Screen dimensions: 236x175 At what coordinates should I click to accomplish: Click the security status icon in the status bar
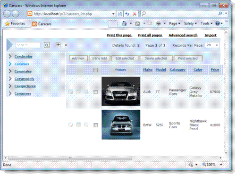[x=191, y=165]
